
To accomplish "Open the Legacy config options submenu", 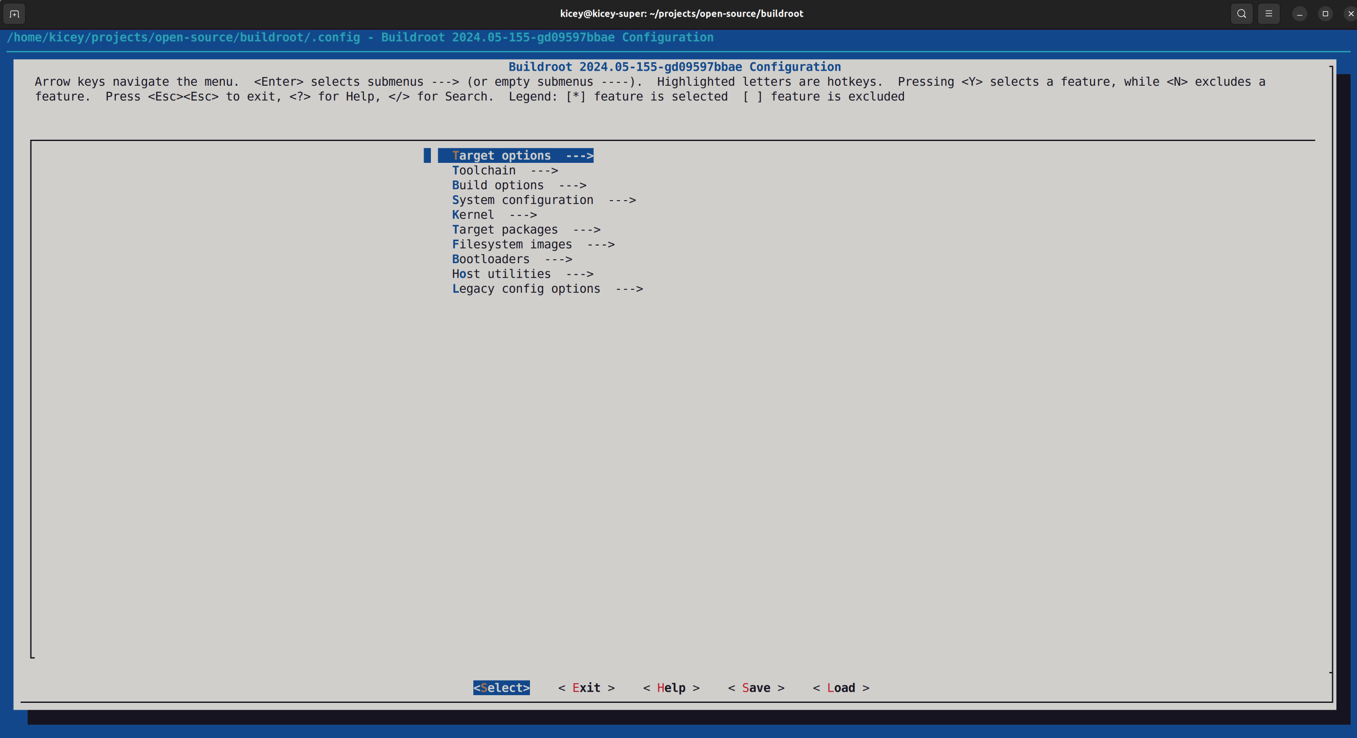I will coord(525,288).
